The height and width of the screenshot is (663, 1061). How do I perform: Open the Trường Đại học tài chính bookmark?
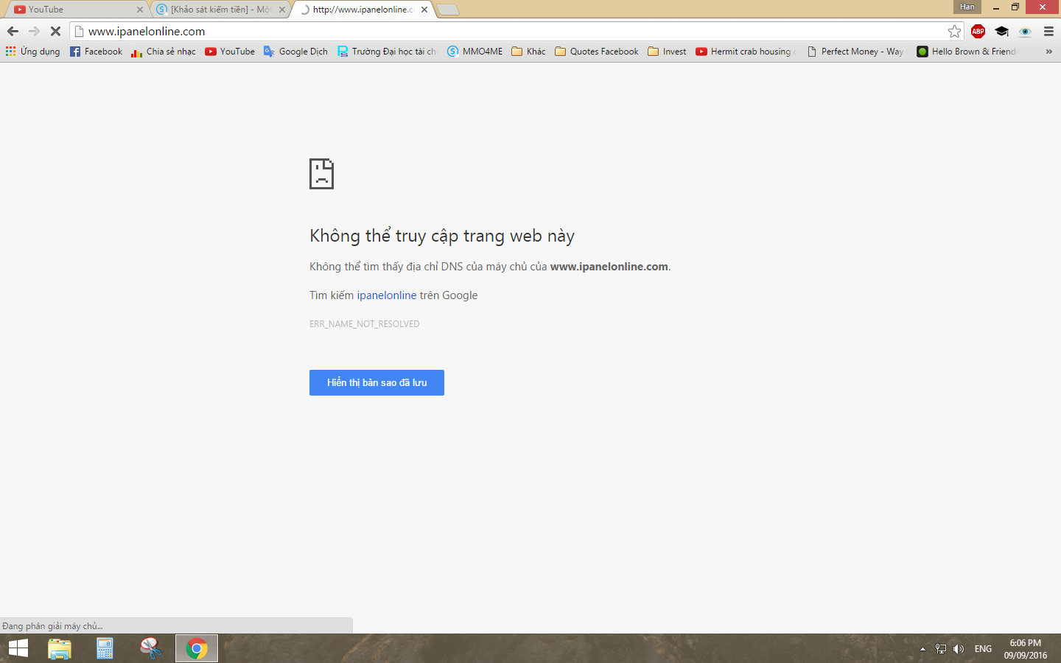(x=387, y=52)
